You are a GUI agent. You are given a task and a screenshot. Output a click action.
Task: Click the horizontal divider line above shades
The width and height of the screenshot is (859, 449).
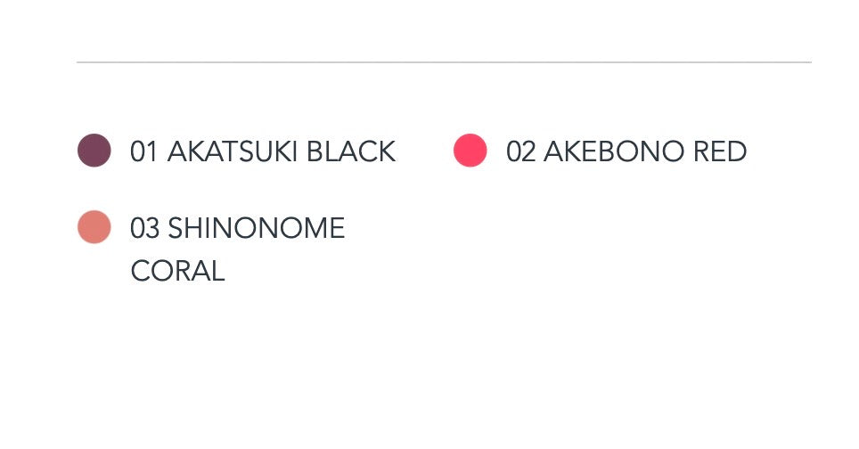click(444, 62)
